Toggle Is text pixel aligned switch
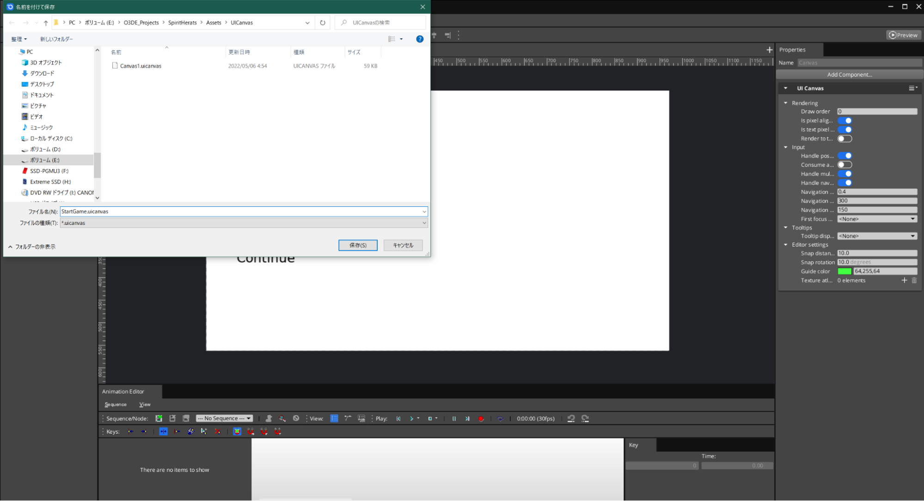The height and width of the screenshot is (501, 924). pyautogui.click(x=844, y=129)
